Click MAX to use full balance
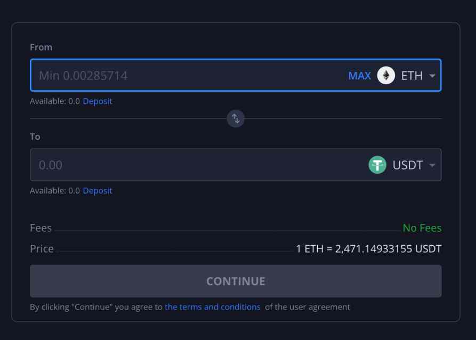Viewport: 476px width, 340px height. click(x=359, y=76)
